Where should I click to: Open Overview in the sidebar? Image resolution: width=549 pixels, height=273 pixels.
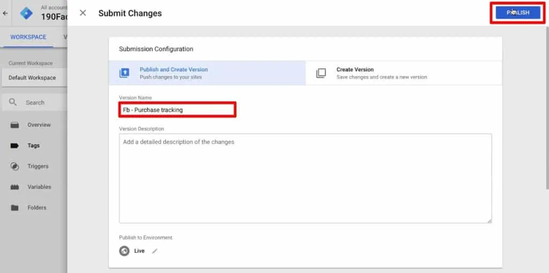(x=39, y=125)
